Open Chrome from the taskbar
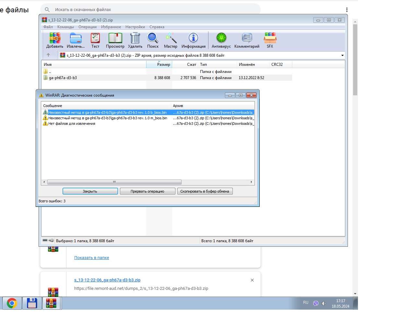 coord(12,303)
